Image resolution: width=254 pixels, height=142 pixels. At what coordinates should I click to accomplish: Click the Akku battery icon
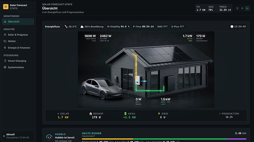125,114
